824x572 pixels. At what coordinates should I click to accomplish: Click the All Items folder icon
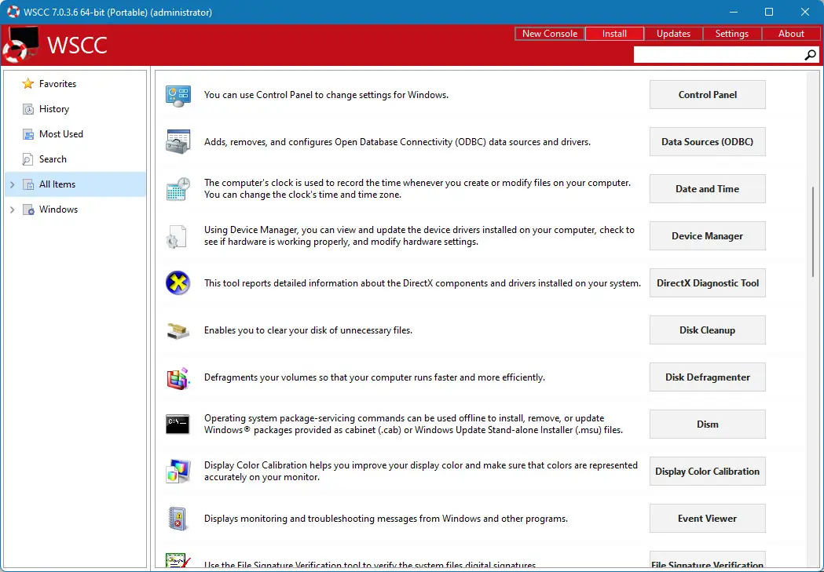27,184
